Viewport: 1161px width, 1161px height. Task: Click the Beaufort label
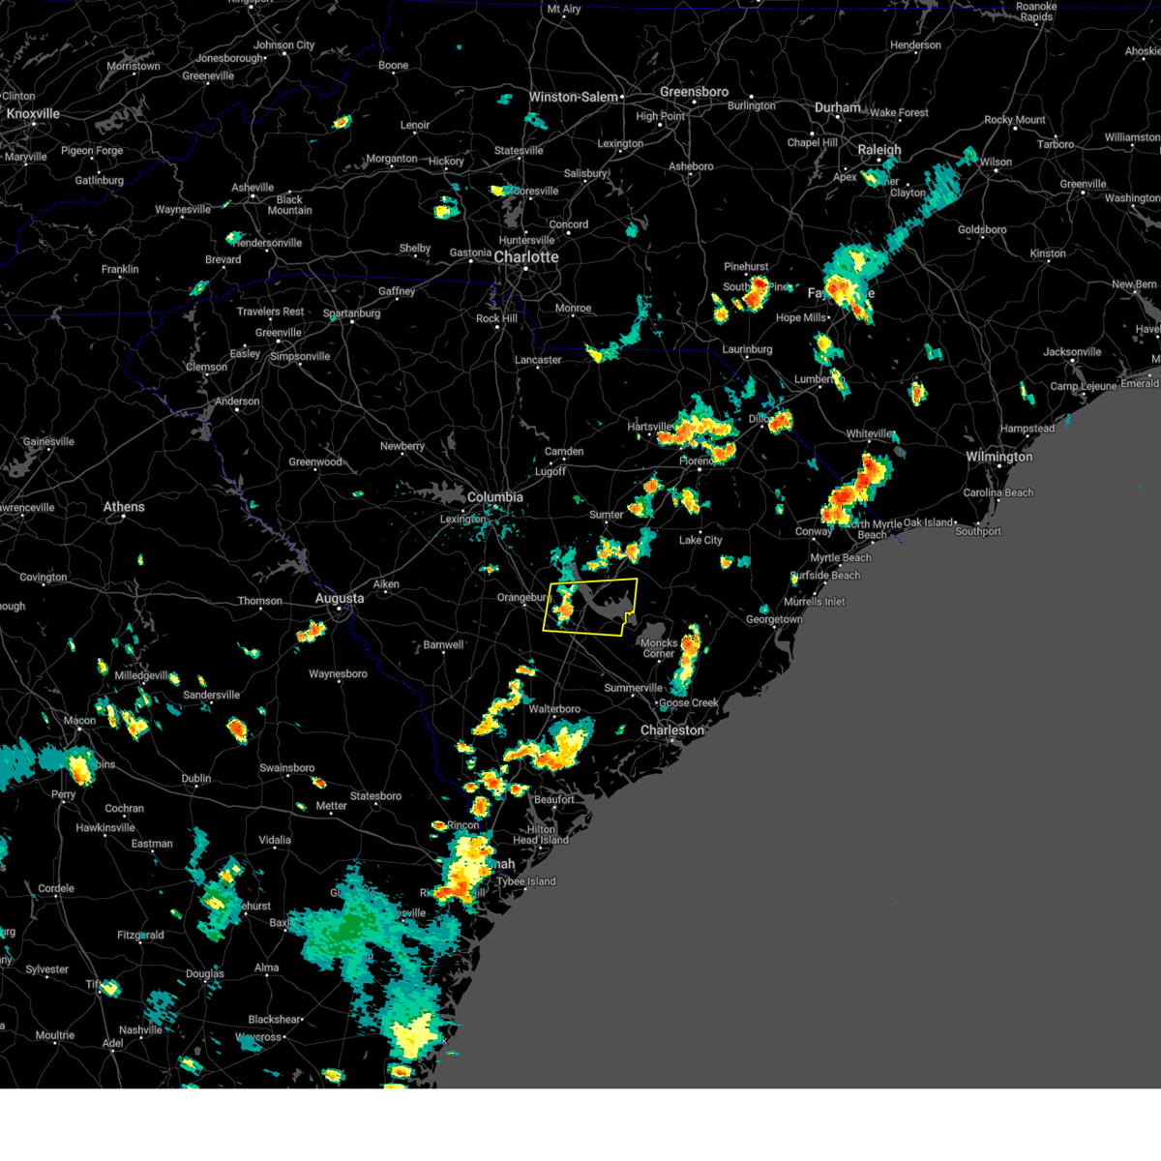point(553,800)
